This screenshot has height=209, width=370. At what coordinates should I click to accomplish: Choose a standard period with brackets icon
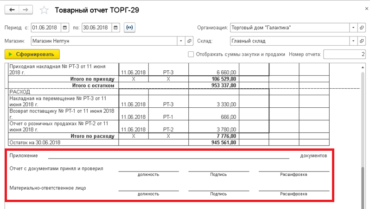(129, 28)
